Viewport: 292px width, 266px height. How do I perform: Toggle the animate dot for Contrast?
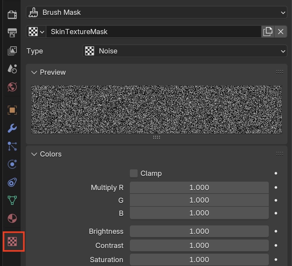[276, 245]
